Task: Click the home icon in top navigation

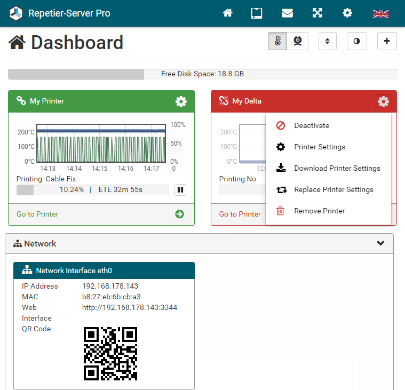Action: [x=228, y=13]
